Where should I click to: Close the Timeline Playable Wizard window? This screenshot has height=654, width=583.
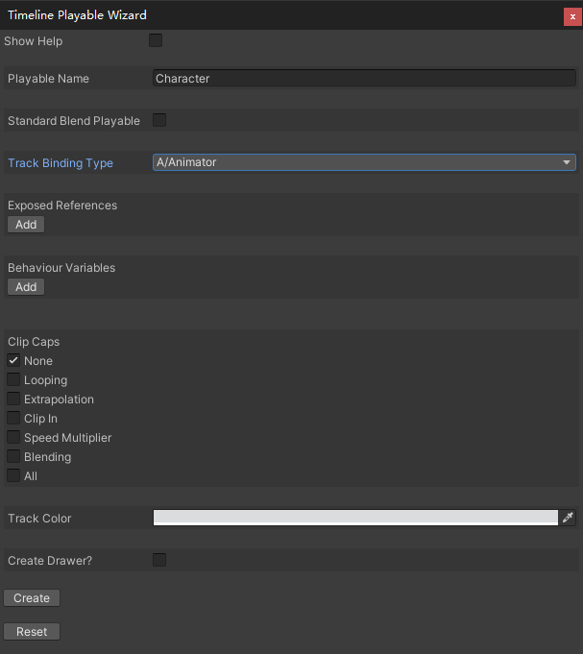pos(572,16)
